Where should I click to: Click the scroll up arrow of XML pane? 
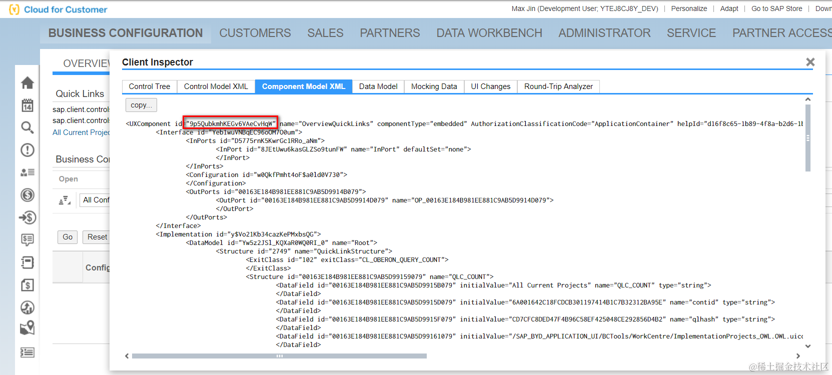point(808,99)
